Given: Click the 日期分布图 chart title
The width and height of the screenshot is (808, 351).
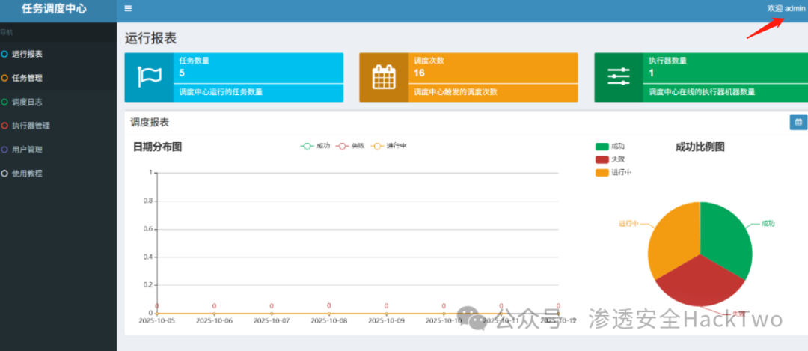Looking at the screenshot, I should point(158,147).
